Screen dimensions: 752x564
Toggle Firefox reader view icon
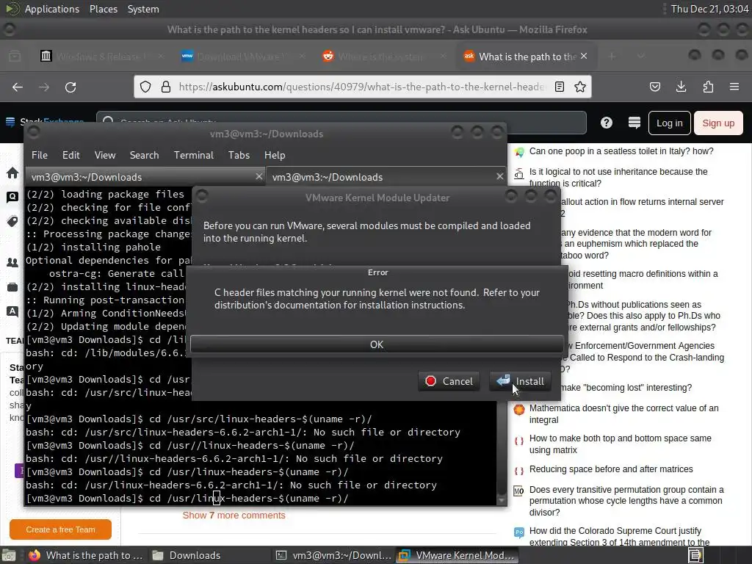[x=559, y=87]
